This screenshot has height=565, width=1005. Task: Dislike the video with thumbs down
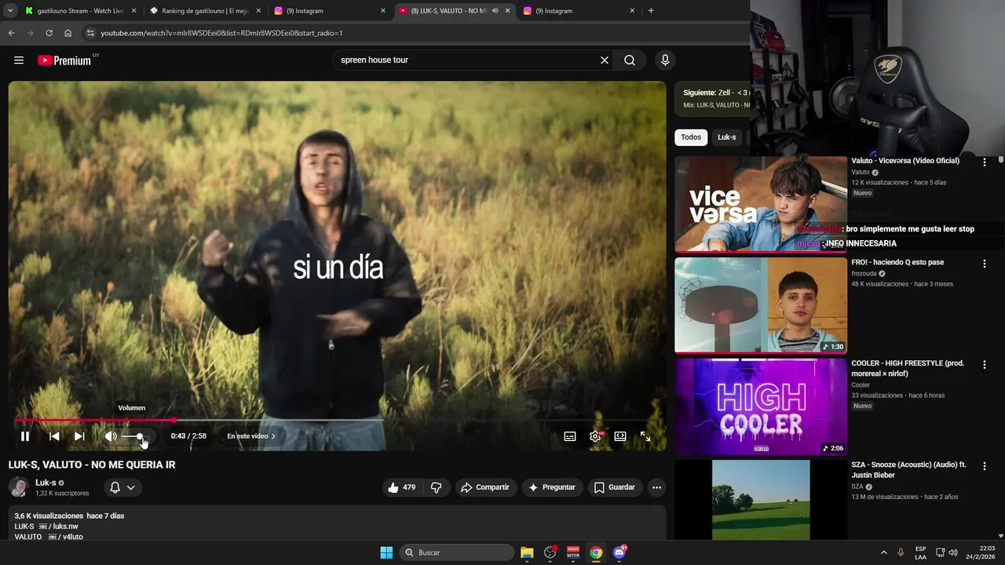click(x=437, y=487)
